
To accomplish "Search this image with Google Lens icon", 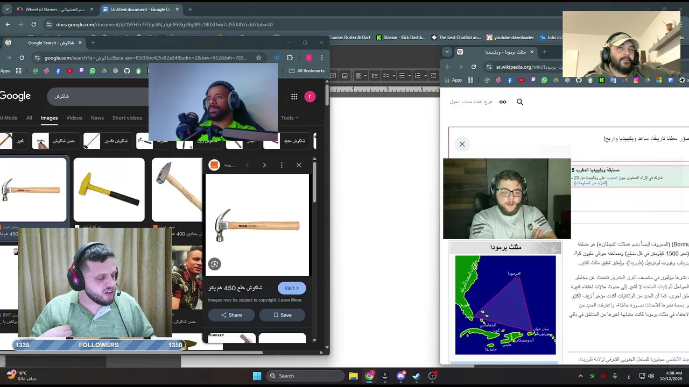I will click(214, 264).
